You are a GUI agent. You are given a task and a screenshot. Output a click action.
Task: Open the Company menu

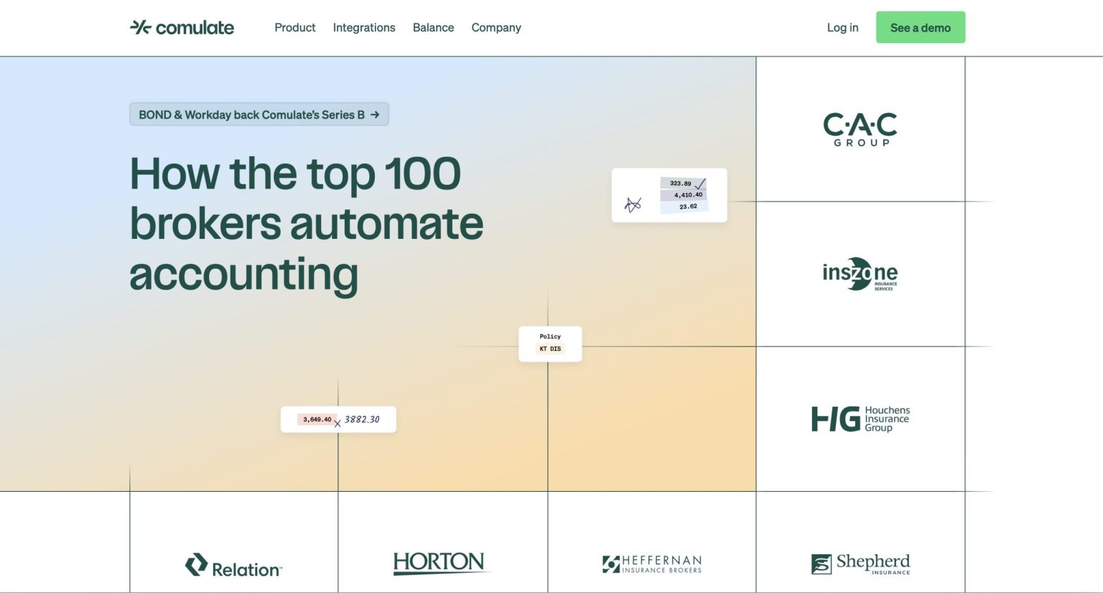(x=496, y=27)
